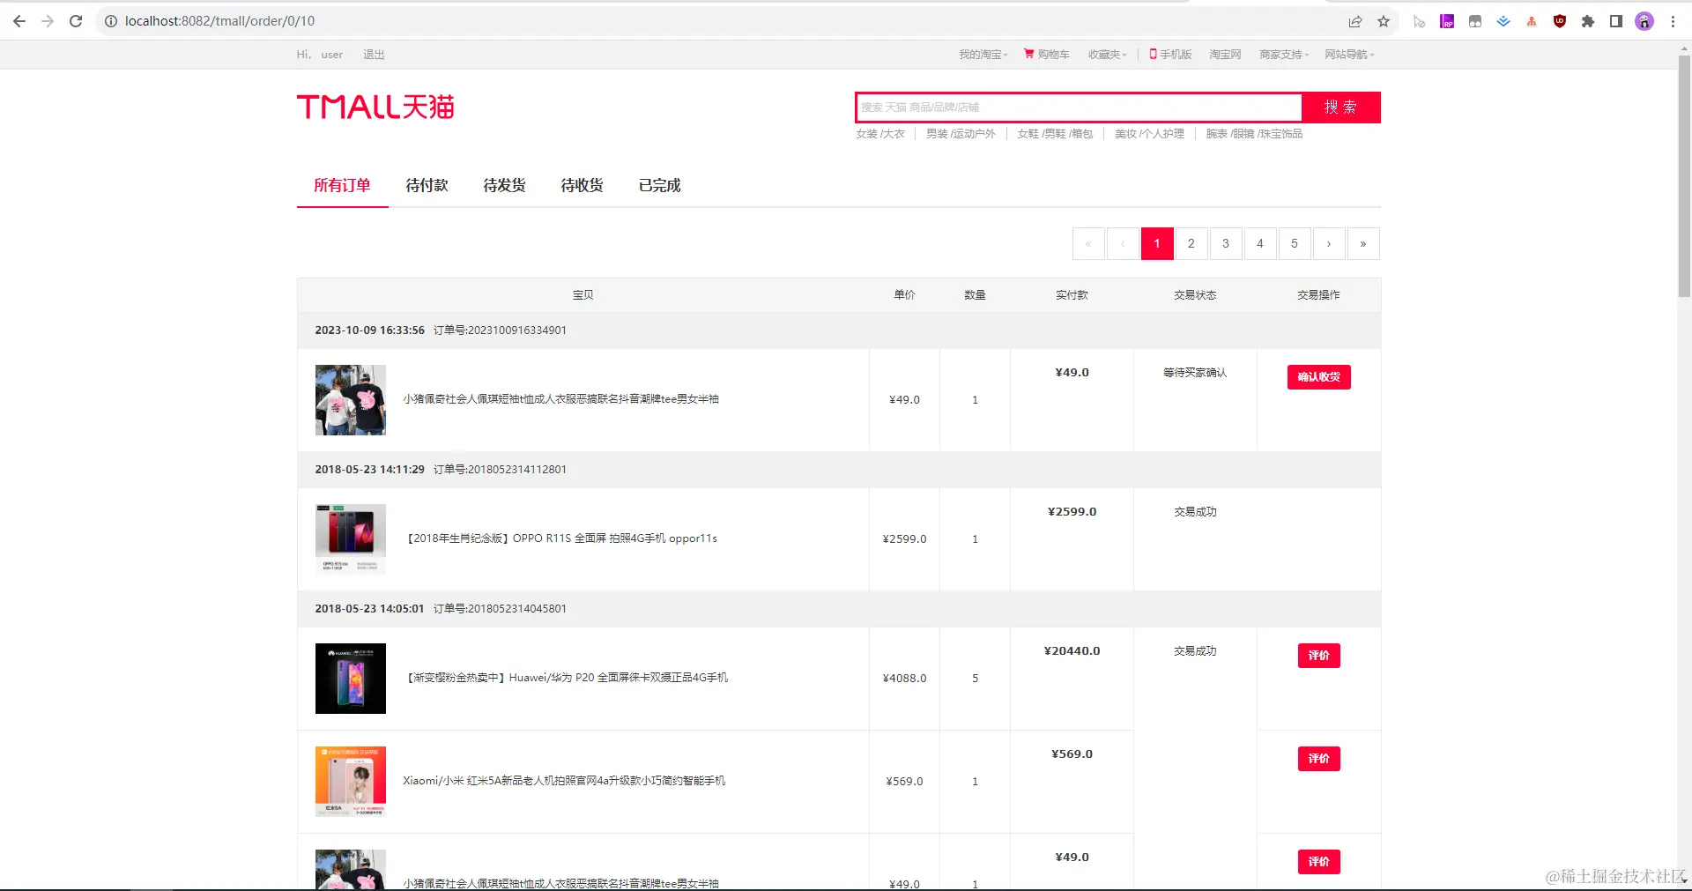Click 退出 to log out
This screenshot has height=891, width=1692.
[x=374, y=55]
